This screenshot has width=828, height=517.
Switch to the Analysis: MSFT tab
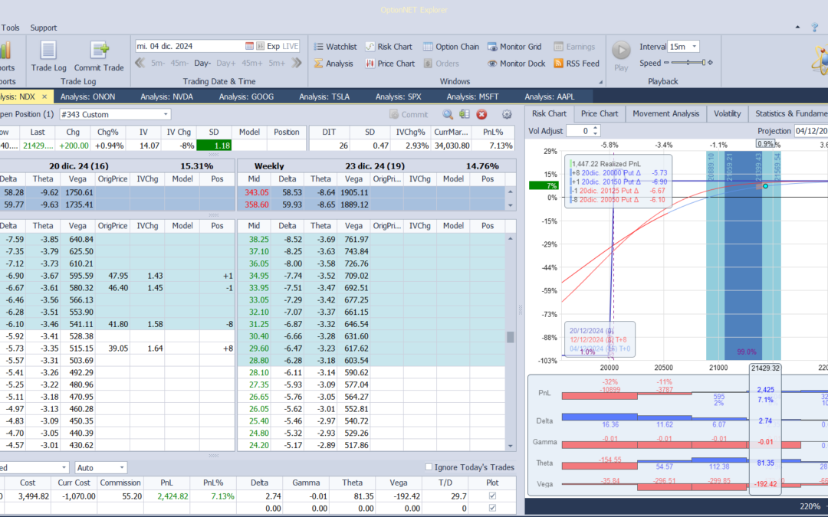pyautogui.click(x=472, y=97)
